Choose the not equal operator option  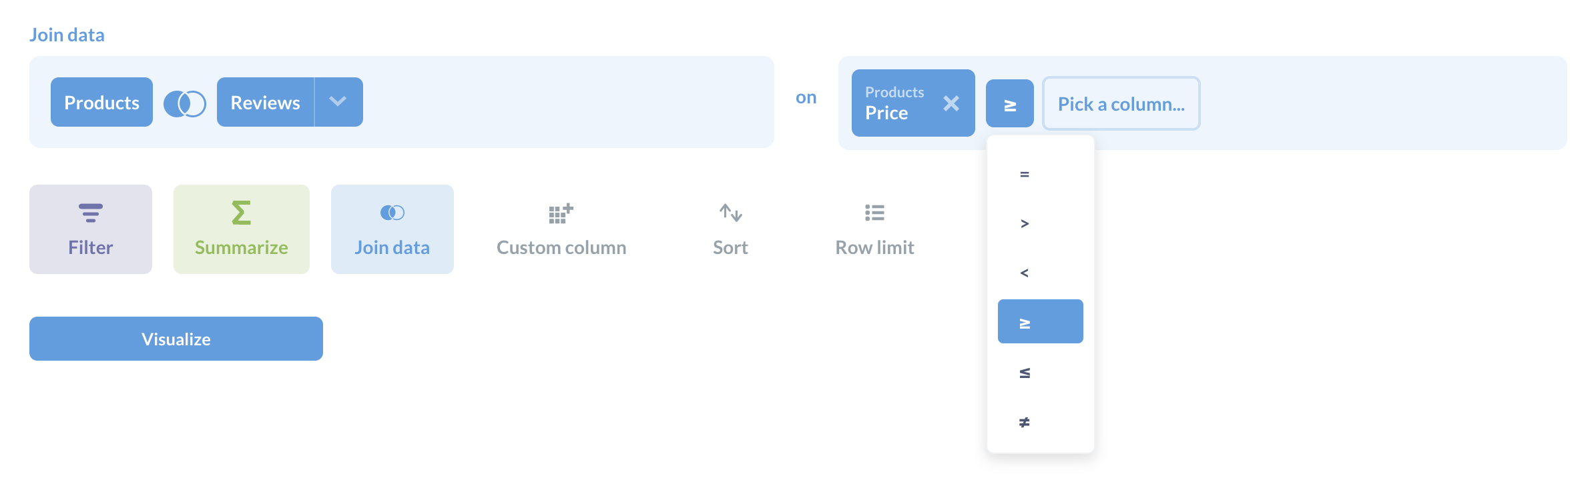point(1025,422)
